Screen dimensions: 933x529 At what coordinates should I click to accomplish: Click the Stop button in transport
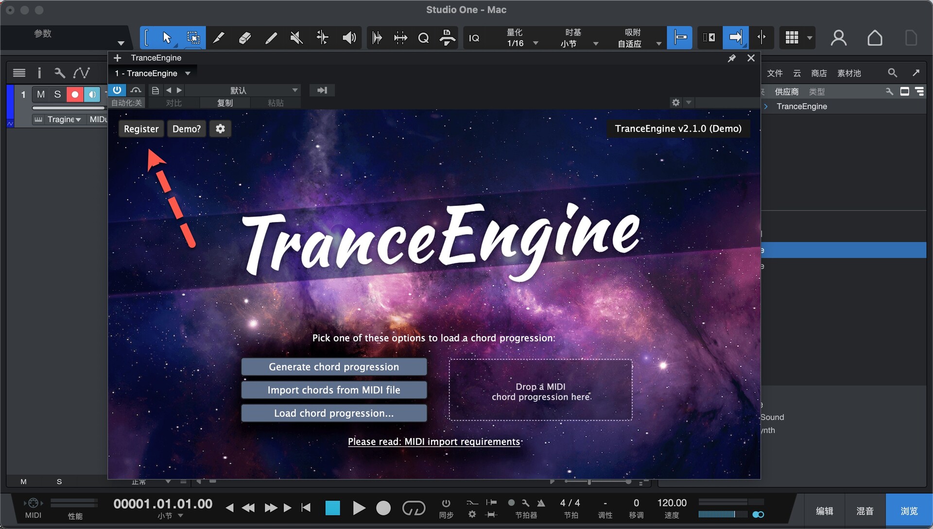pyautogui.click(x=332, y=508)
